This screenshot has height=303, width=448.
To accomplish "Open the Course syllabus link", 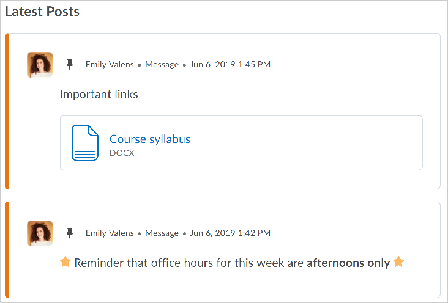I will (x=150, y=139).
